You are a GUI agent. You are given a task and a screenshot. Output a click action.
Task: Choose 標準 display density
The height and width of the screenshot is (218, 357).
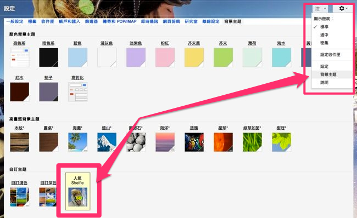[x=324, y=27]
